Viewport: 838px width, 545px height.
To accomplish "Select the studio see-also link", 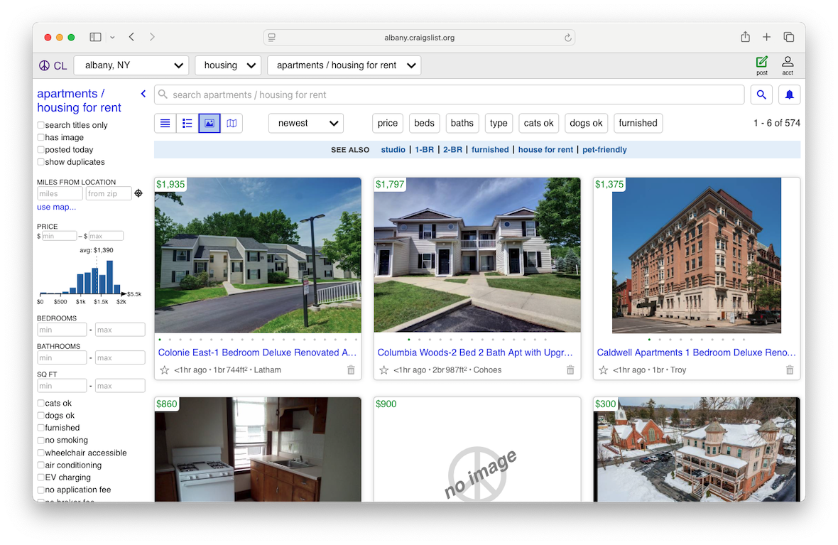I will coord(393,150).
